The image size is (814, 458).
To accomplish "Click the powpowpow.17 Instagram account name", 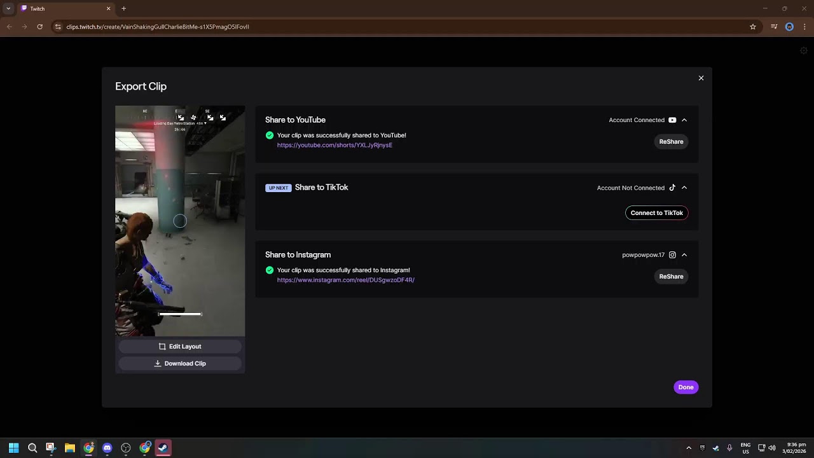I will point(643,255).
